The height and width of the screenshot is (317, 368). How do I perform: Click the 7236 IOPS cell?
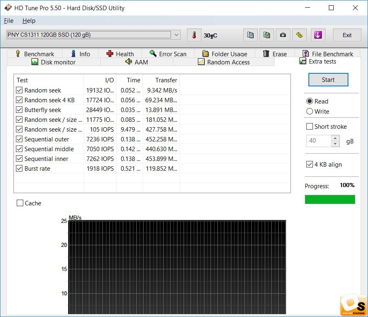(100, 139)
